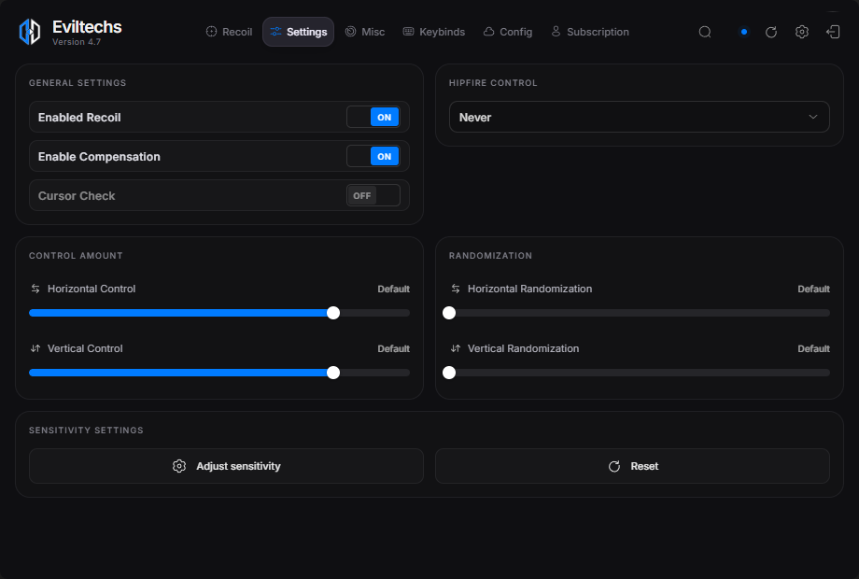
Task: Click the refresh icon in header
Action: [x=771, y=32]
